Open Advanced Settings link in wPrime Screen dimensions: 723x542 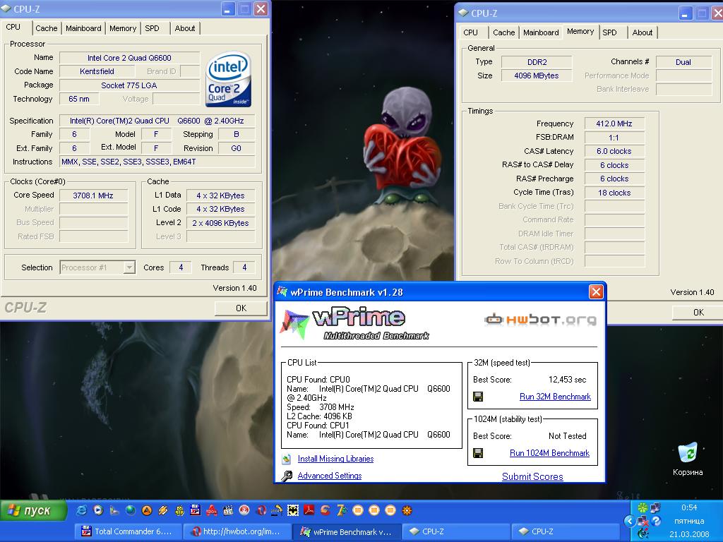330,476
